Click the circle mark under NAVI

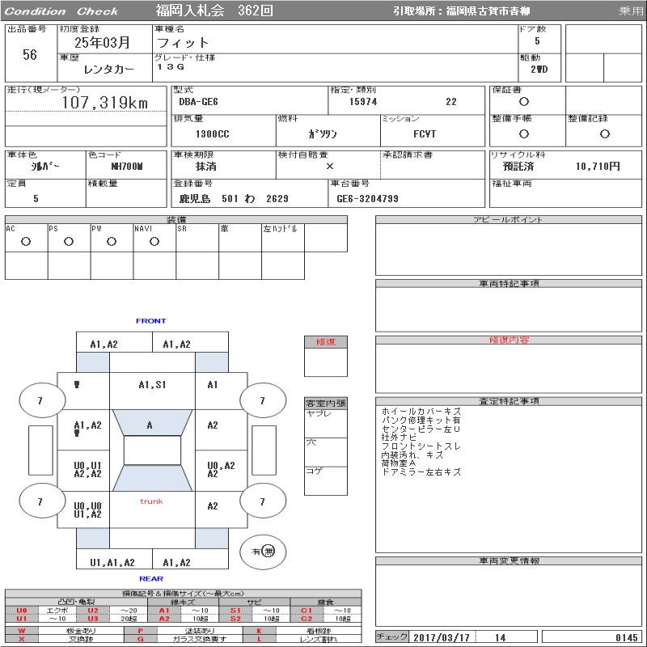point(154,242)
